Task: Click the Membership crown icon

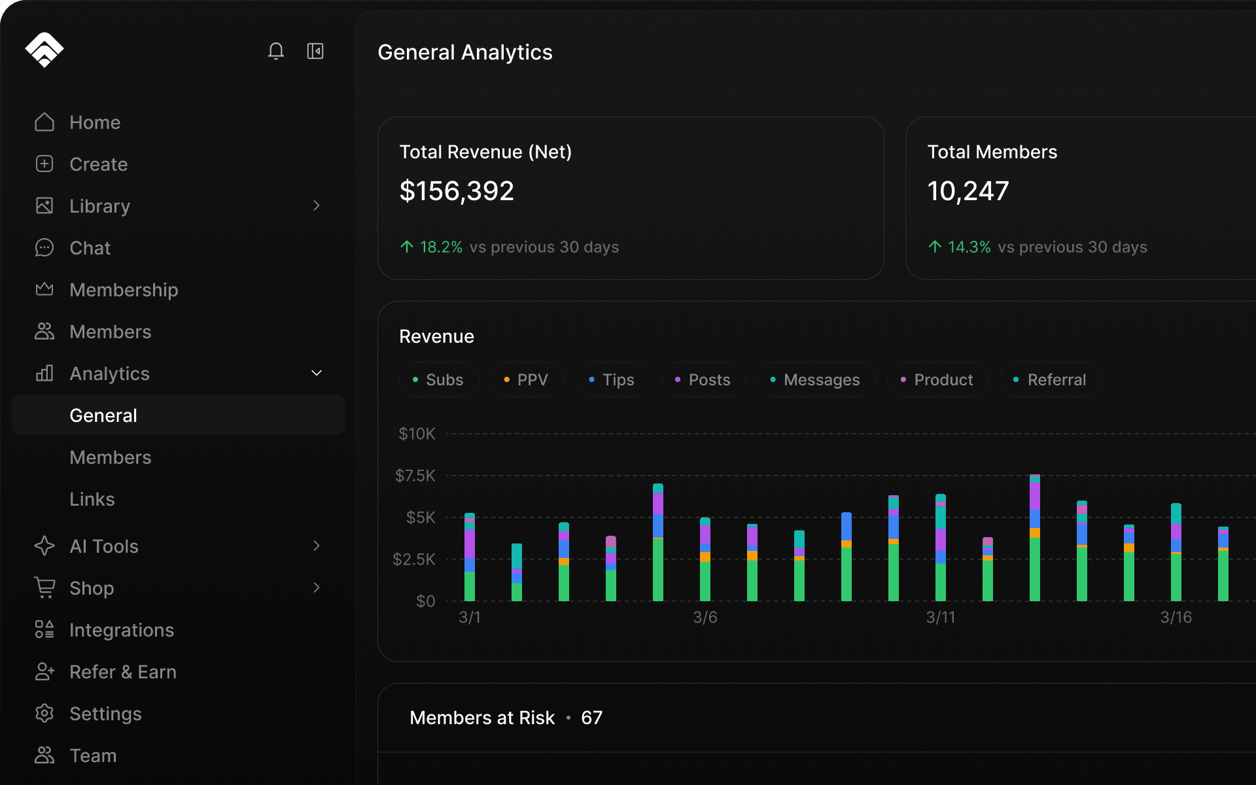Action: click(x=44, y=289)
